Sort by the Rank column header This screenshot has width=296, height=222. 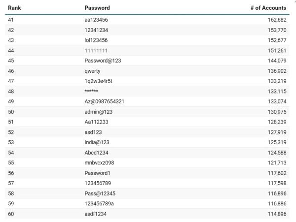click(15, 8)
